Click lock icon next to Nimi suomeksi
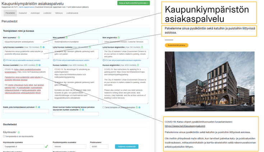 pyautogui.click(x=19, y=37)
